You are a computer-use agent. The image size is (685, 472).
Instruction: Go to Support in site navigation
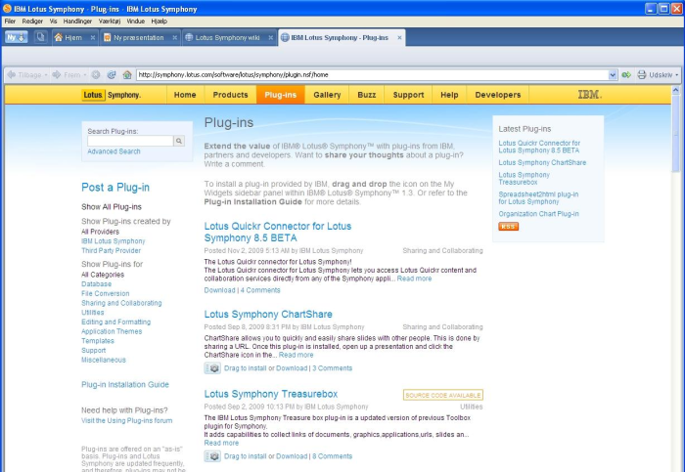[408, 95]
